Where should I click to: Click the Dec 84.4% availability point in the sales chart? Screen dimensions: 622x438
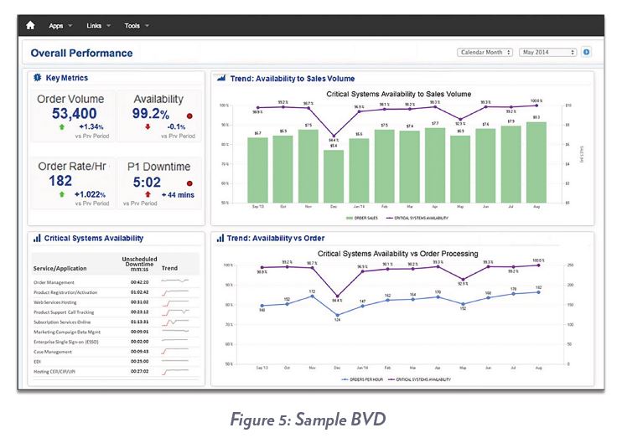point(334,136)
